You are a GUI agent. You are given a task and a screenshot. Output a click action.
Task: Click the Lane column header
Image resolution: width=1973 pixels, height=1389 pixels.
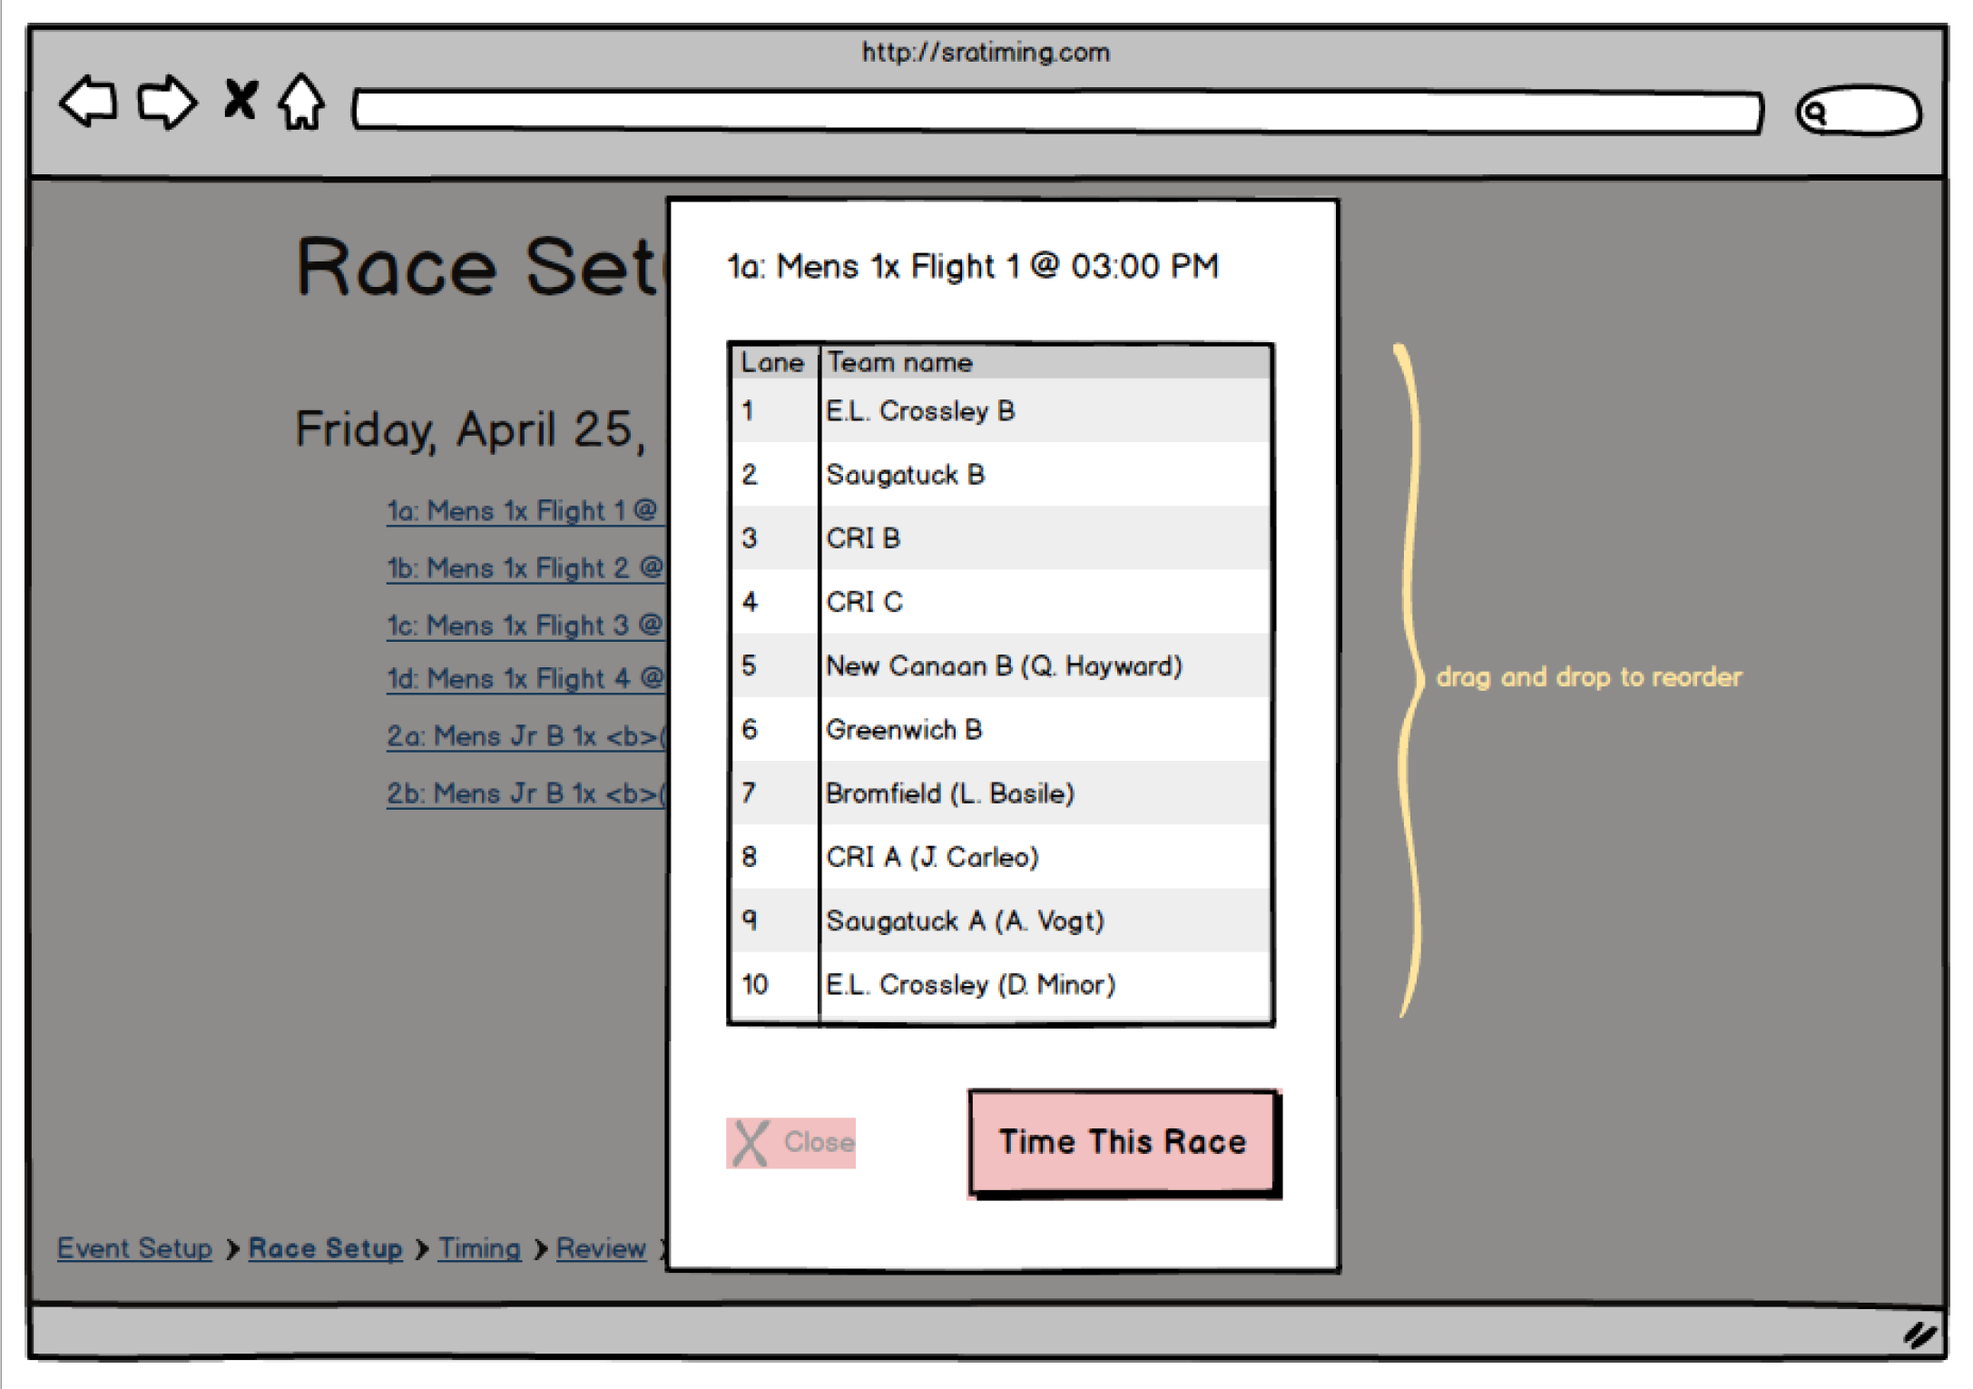pos(772,362)
